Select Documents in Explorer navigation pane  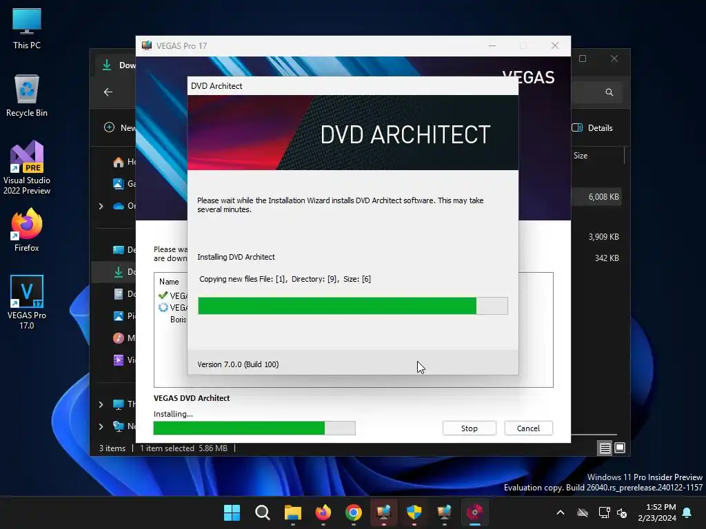click(x=123, y=293)
